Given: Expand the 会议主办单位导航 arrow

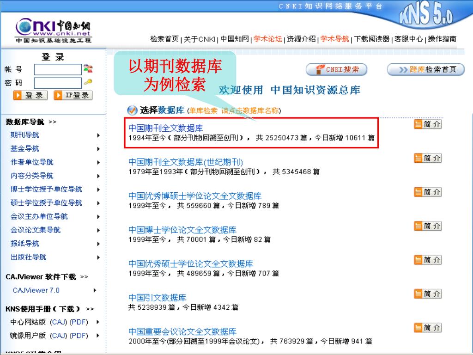Looking at the screenshot, I should [x=98, y=217].
